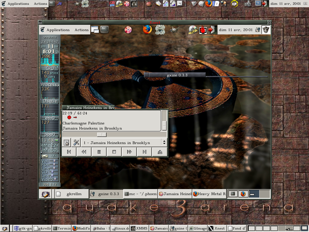Launch the terminal from the nested panel
309x232 pixels.
tap(104, 30)
